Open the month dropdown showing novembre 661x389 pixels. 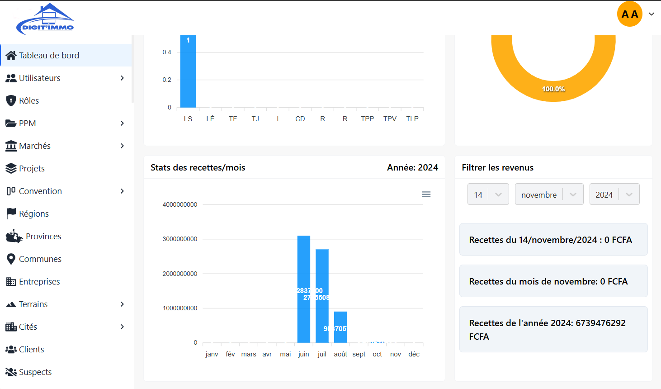[548, 194]
